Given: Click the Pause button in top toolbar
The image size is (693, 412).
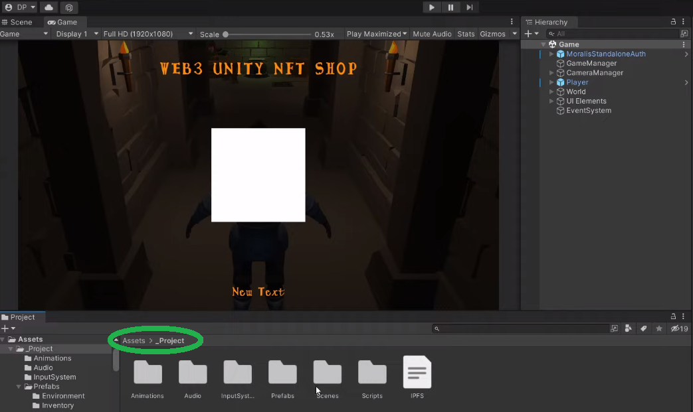Looking at the screenshot, I should pyautogui.click(x=450, y=7).
